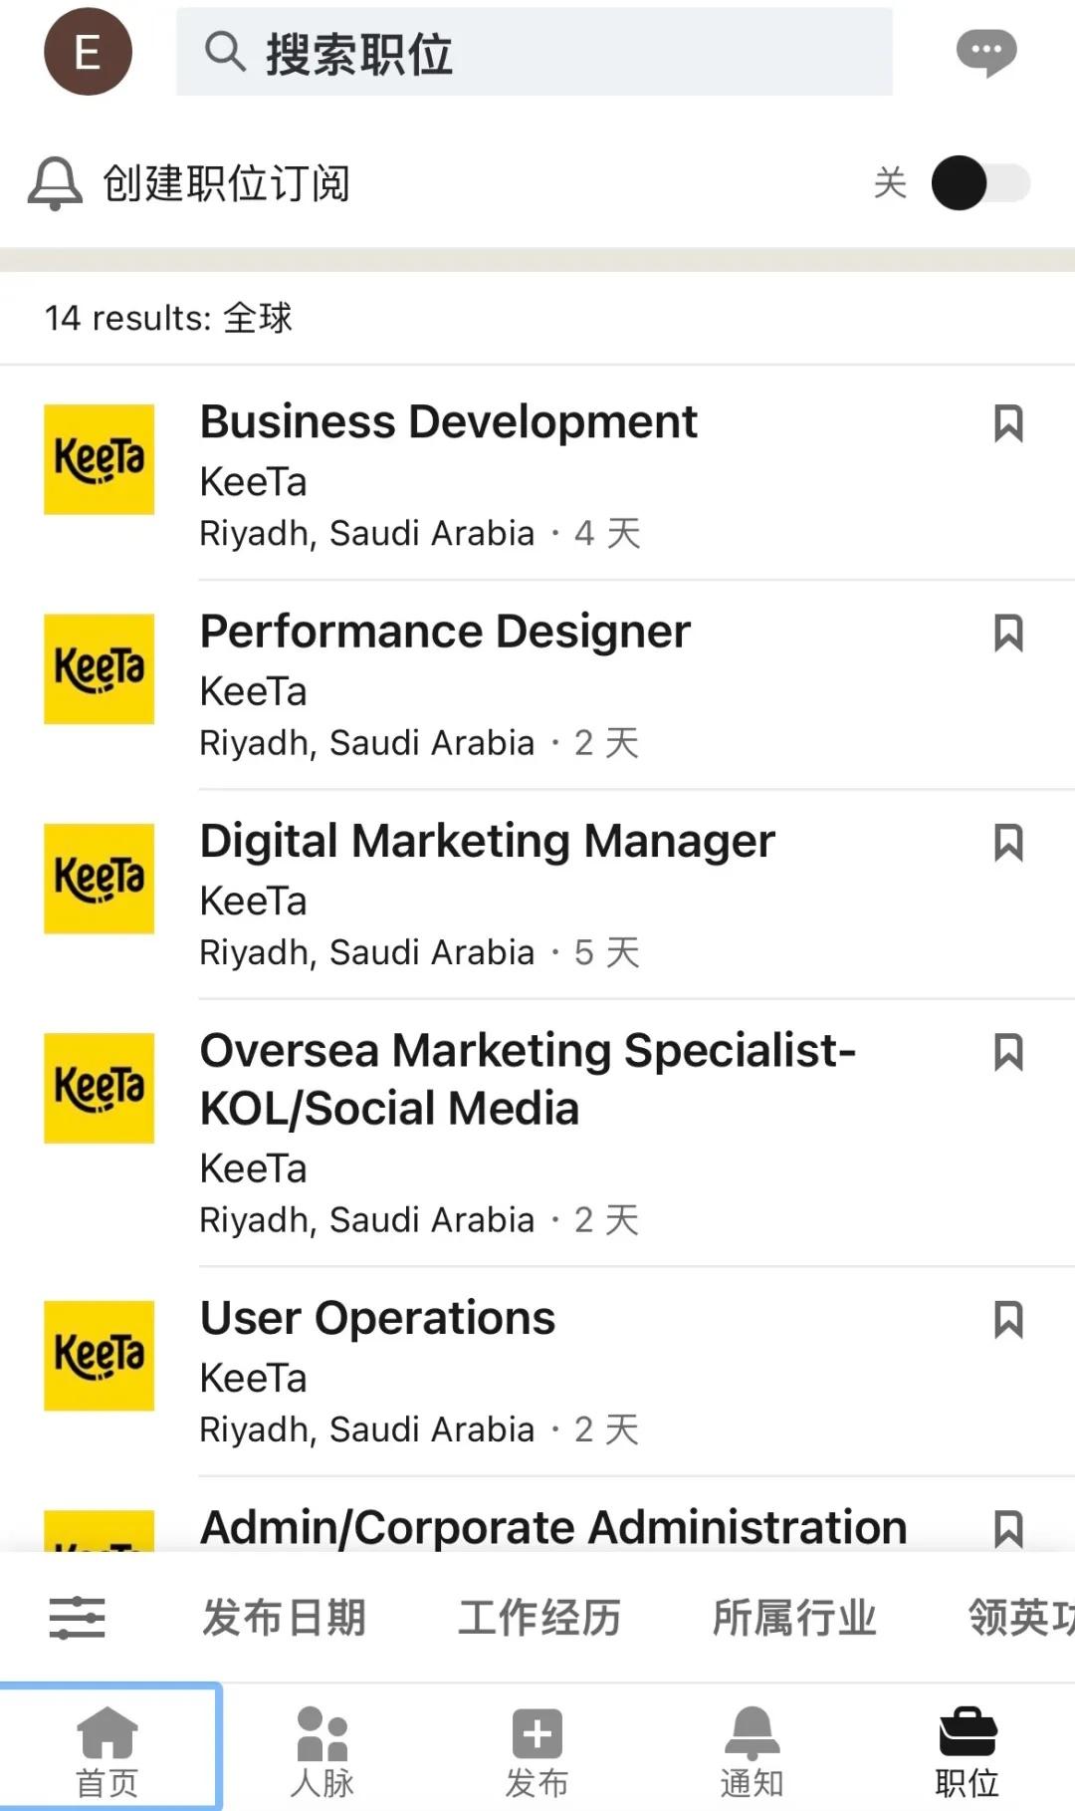The image size is (1075, 1811).
Task: Open the 工作经历 experience filter
Action: click(x=538, y=1617)
